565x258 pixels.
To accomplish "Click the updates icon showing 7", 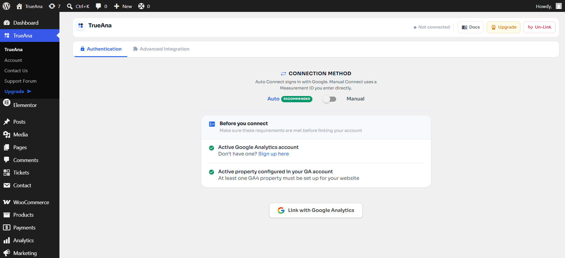I will pos(55,6).
